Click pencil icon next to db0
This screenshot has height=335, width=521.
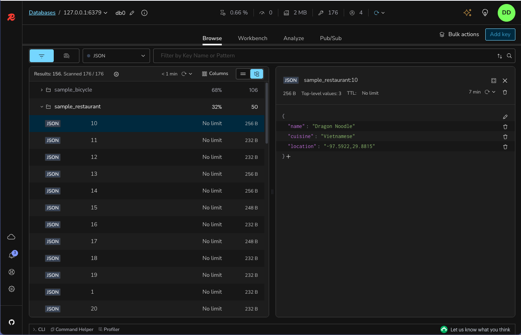point(132,13)
